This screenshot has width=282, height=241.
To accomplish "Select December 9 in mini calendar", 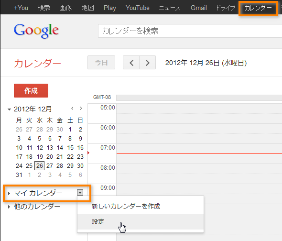I will point(80,138).
